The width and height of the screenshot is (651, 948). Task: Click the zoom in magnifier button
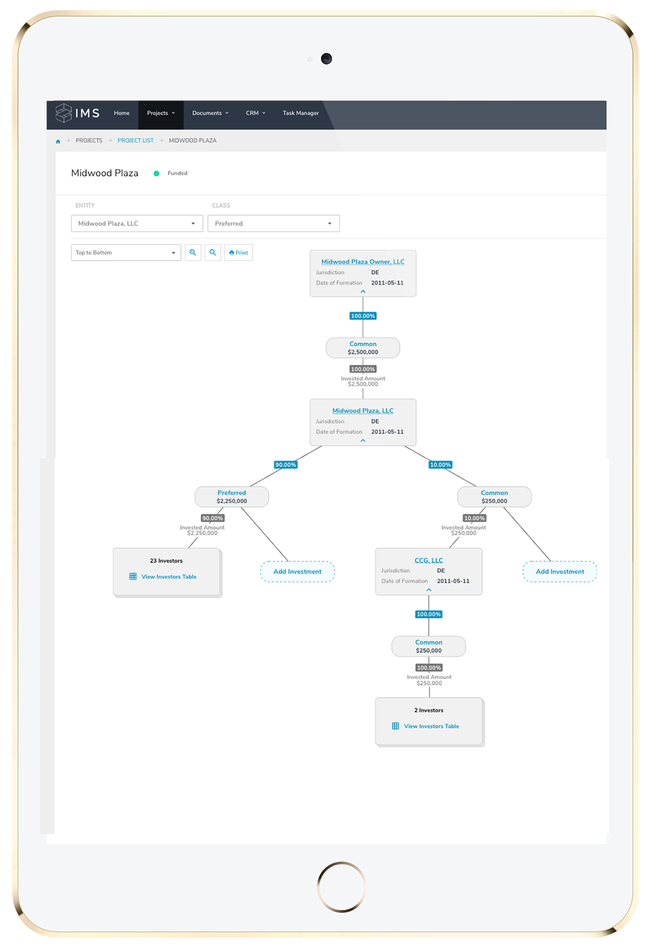193,253
